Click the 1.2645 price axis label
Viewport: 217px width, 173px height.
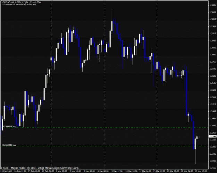(213, 83)
